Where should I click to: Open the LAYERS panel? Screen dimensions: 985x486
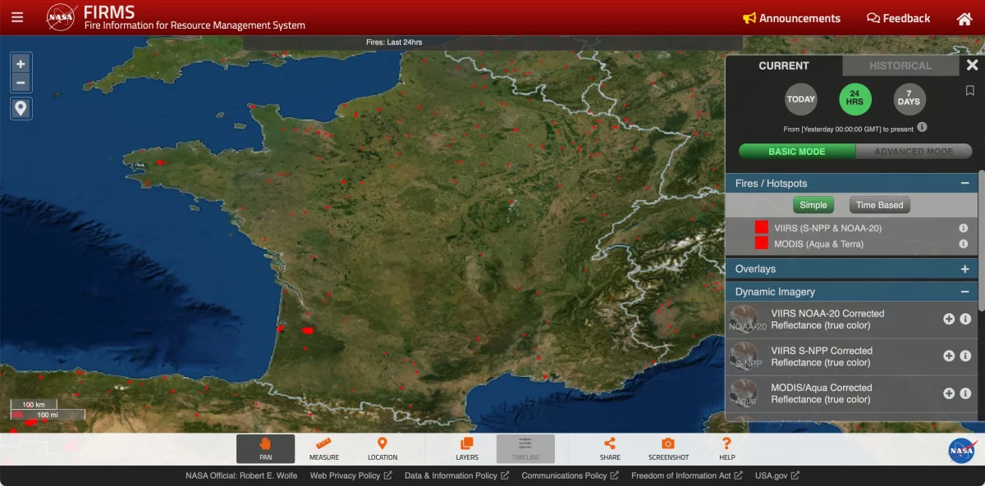467,449
